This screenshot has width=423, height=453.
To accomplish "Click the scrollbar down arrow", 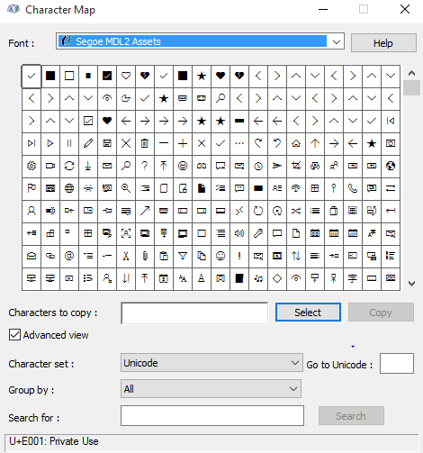I will click(x=411, y=284).
